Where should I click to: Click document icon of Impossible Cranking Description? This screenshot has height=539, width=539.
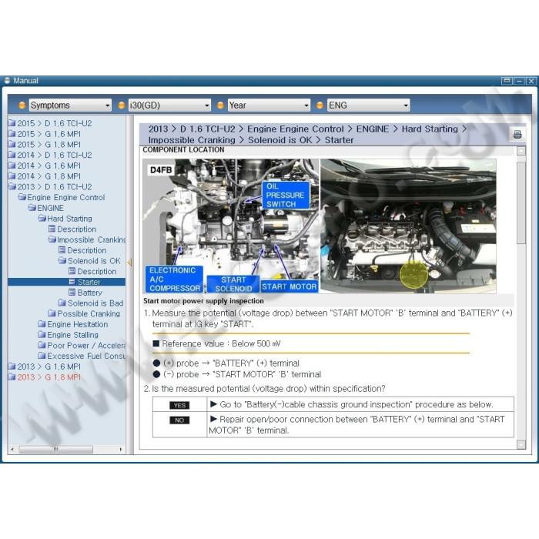[x=62, y=250]
